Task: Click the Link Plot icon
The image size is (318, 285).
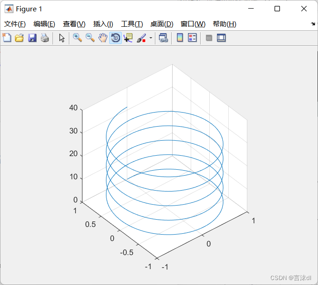Action: coord(163,38)
